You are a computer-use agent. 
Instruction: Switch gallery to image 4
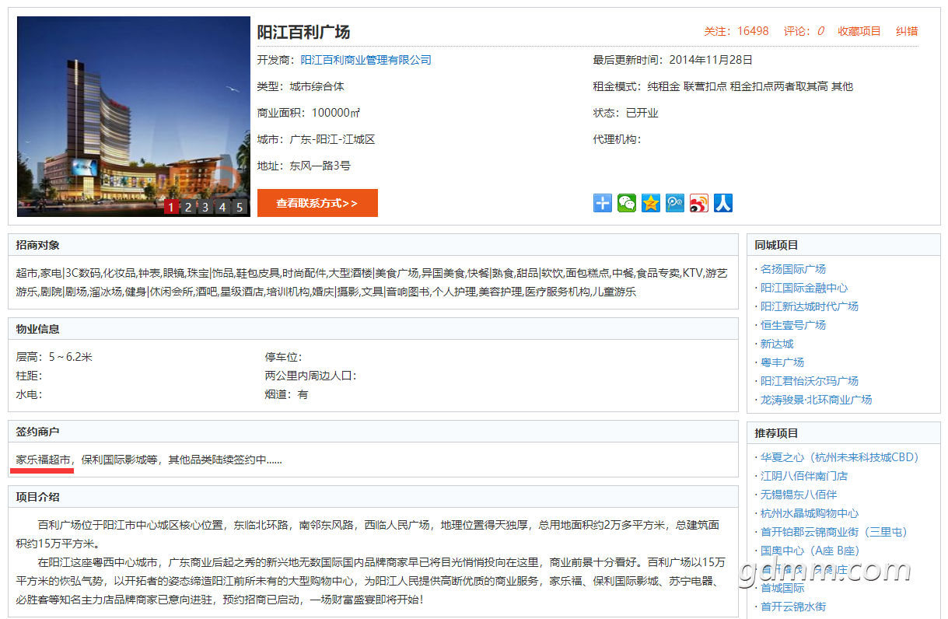[x=222, y=207]
